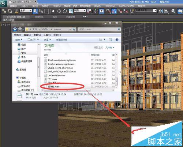This screenshot has height=147, width=183.
Task: Click Undo arrow in quick access toolbar
Action: 23,2
